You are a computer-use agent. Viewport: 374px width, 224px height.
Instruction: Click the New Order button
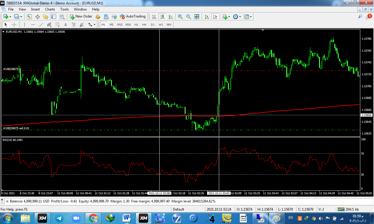[x=81, y=17]
